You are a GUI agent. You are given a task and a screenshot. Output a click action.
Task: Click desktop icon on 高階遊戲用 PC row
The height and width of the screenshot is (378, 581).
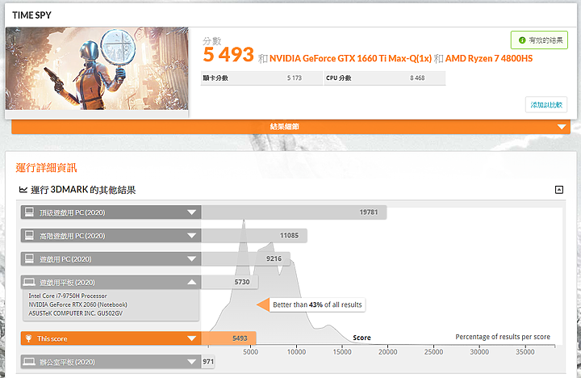[29, 236]
